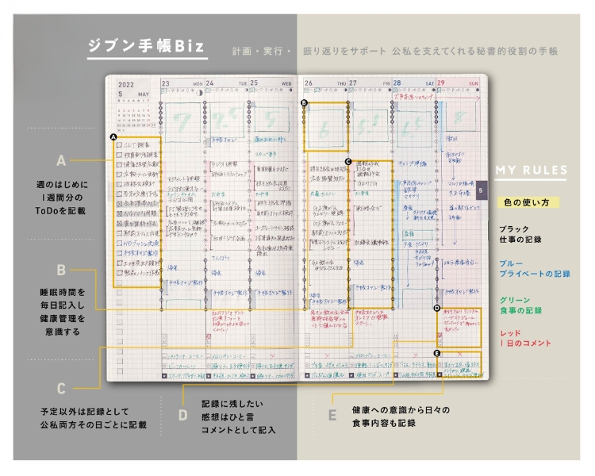Viewport: 595px width, 476px height.
Task: Click the レッド 1日のコメント rule
Action: (x=525, y=338)
